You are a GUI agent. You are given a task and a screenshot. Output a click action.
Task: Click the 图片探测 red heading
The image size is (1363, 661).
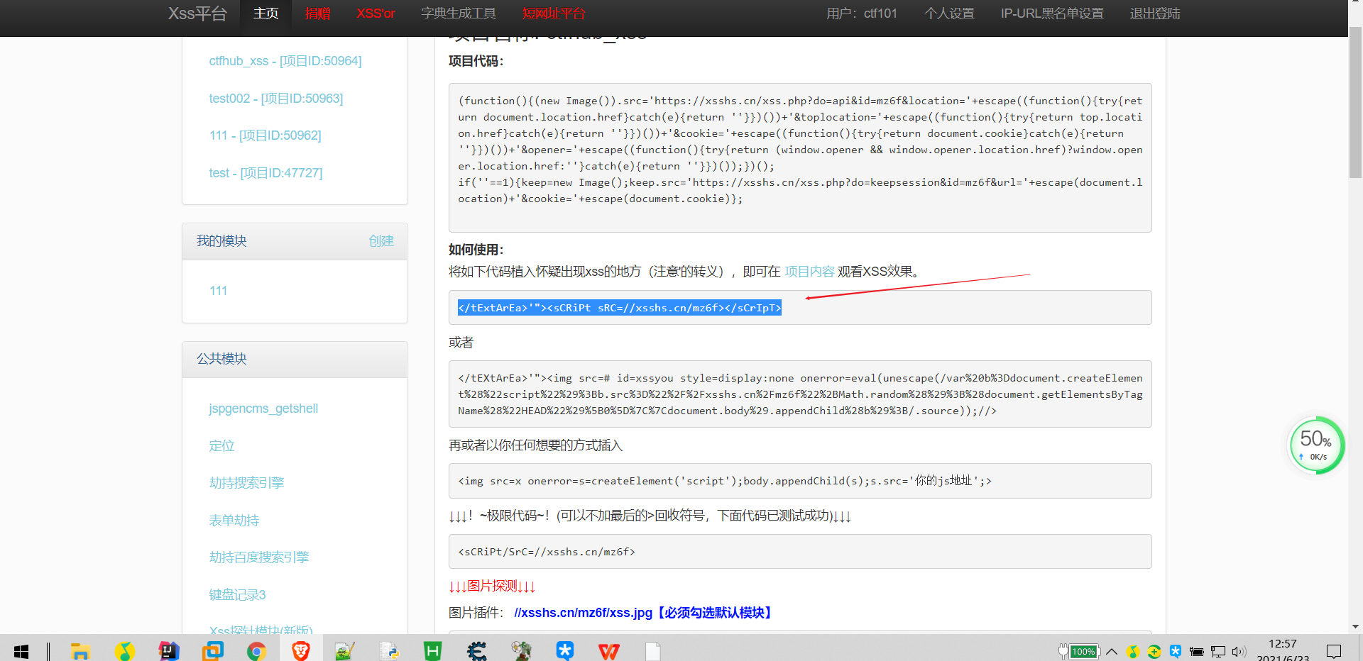[x=492, y=586]
